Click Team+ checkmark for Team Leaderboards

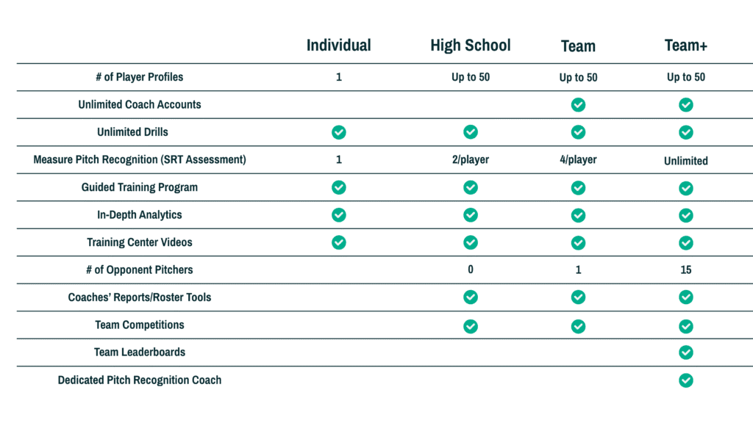686,352
